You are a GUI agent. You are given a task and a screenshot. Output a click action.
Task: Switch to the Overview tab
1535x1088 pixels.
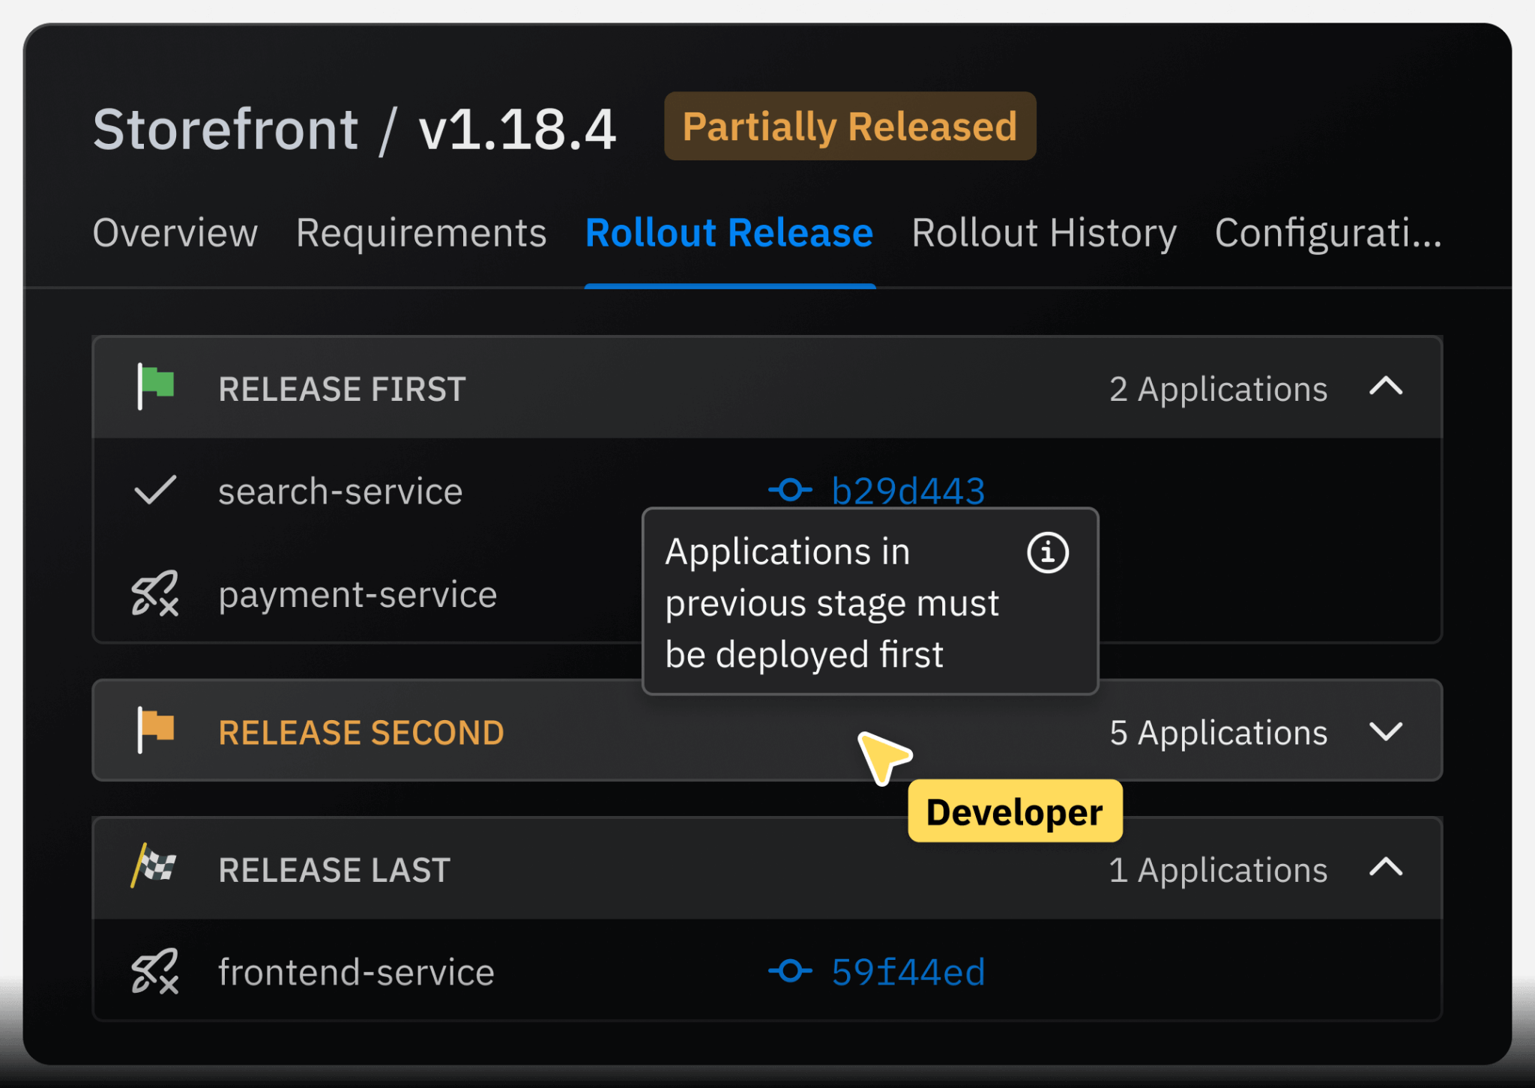(175, 233)
